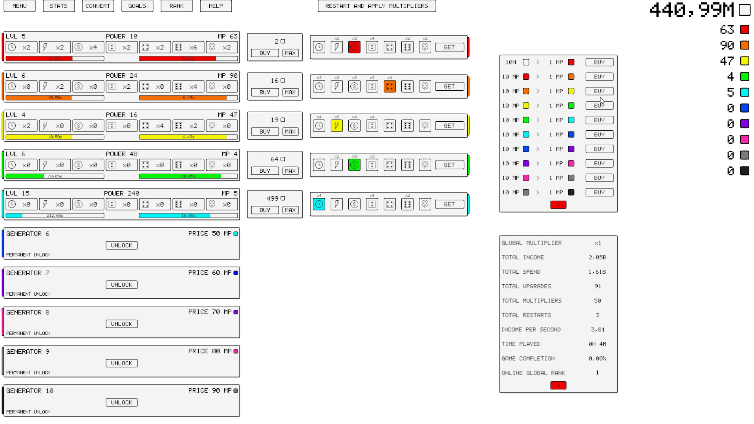The image size is (754, 424).
Task: Click the single-dot dice icon in red multiplier row
Action: click(x=372, y=47)
